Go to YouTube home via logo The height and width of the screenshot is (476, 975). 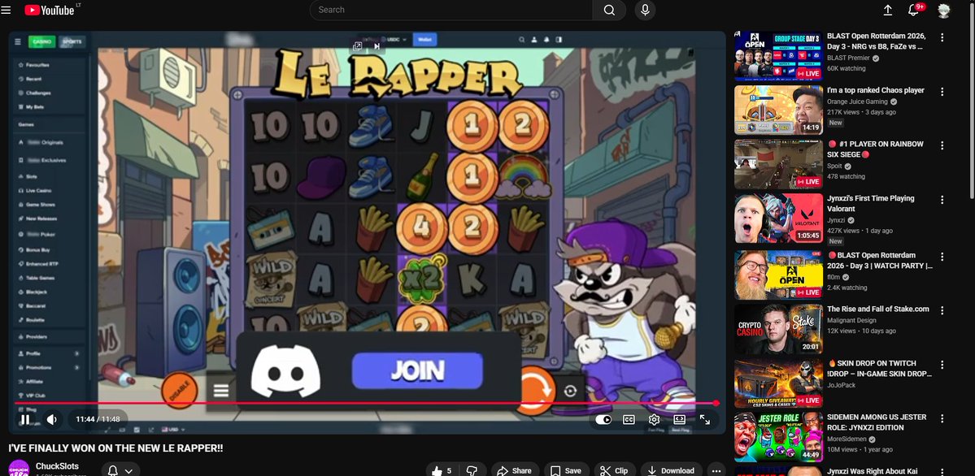tap(49, 10)
